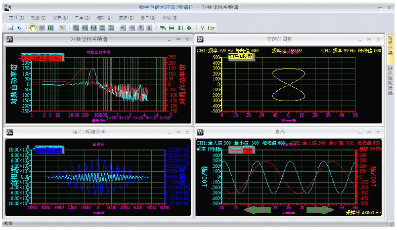Click the 李萨如图形 panel title bar

click(279, 39)
